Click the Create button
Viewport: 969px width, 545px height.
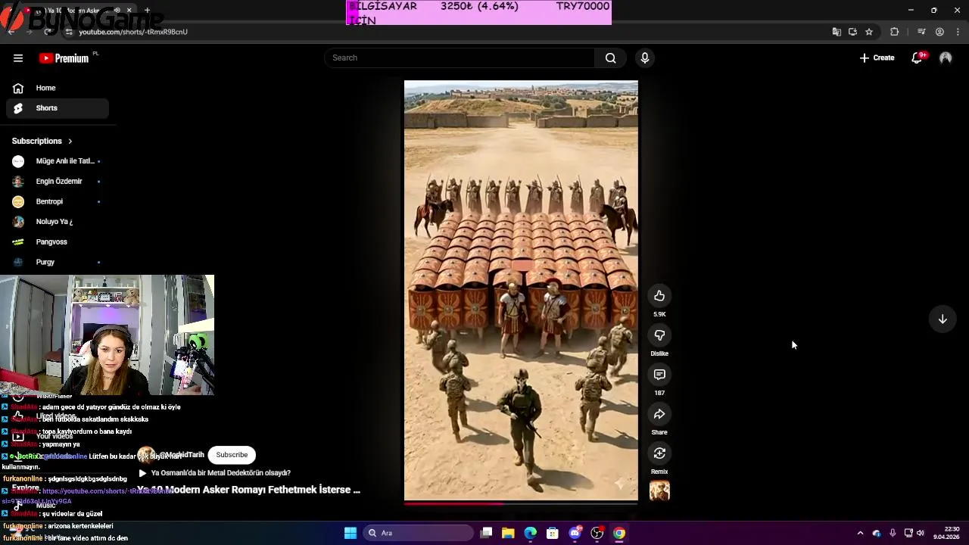[877, 58]
